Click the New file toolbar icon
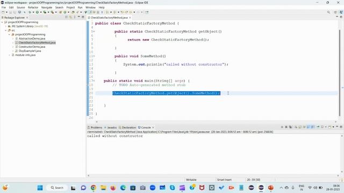This screenshot has height=193, width=344. click(3, 12)
